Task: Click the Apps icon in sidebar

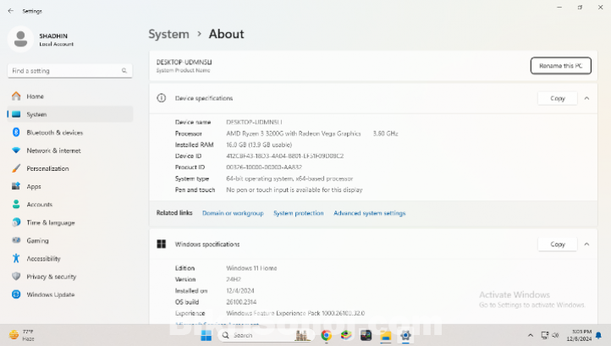Action: 16,186
